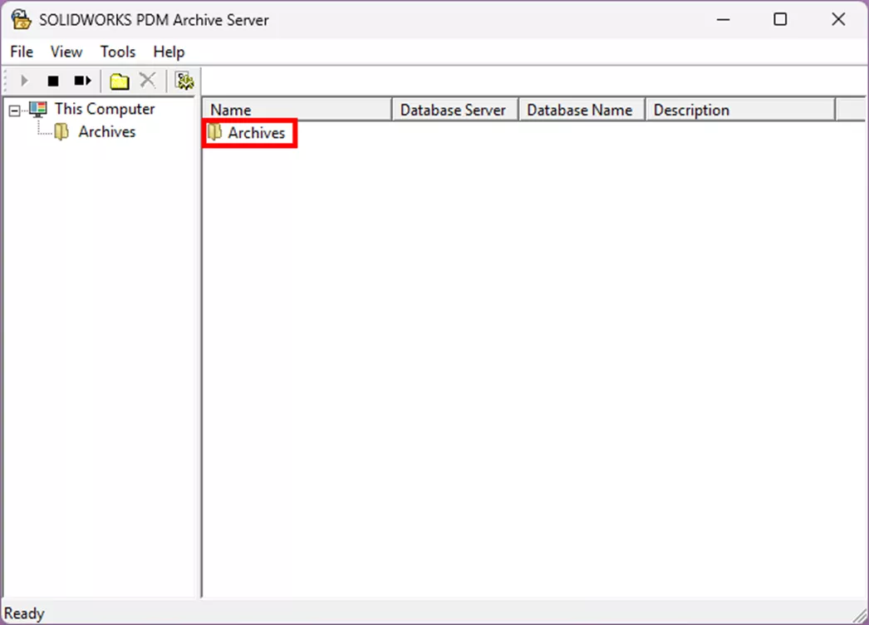Click the new folder toolbar icon
Screen dimensions: 869x625
119,81
